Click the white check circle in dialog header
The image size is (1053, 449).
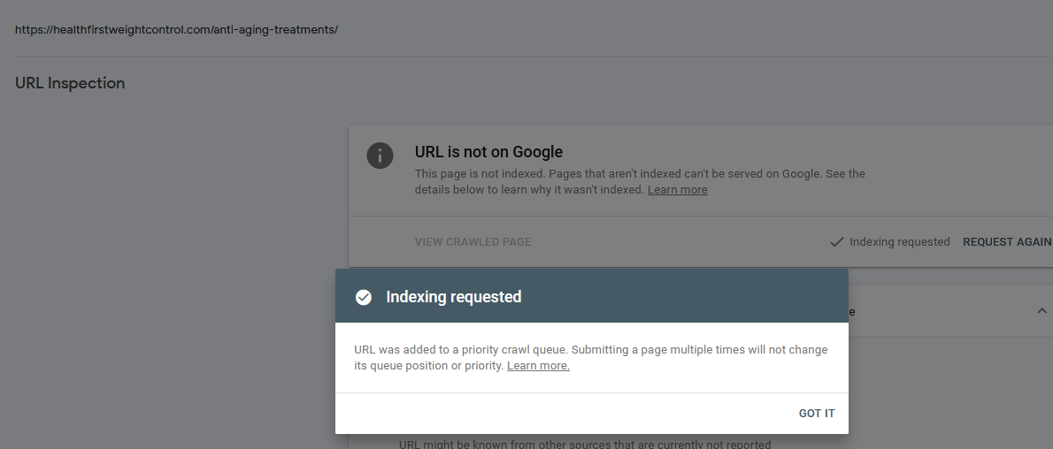[x=364, y=297]
